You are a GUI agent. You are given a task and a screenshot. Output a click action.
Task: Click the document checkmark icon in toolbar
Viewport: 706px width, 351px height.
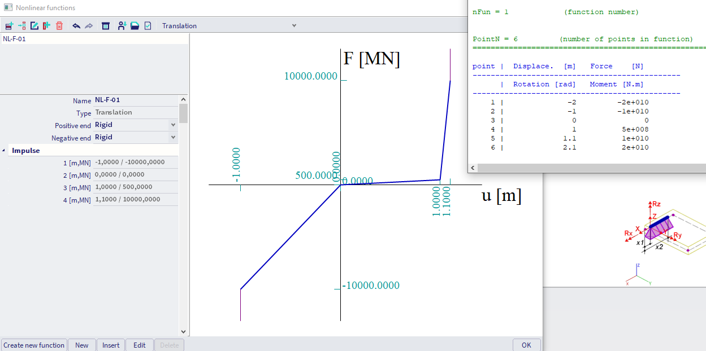pyautogui.click(x=148, y=26)
